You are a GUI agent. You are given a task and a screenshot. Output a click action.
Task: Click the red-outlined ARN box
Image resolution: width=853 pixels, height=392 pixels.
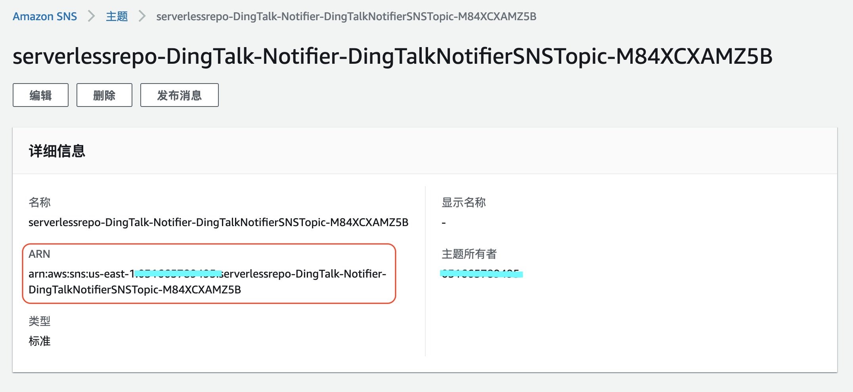pos(209,273)
